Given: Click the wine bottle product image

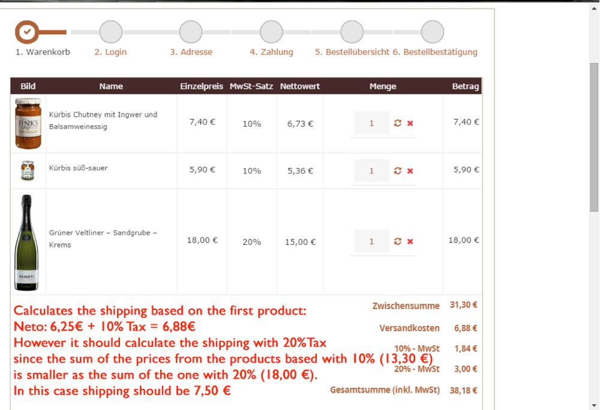Looking at the screenshot, I should (x=28, y=241).
